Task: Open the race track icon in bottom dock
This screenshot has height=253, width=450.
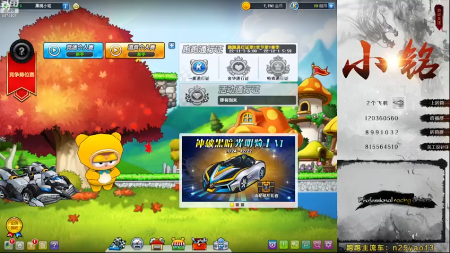Action: point(118,244)
